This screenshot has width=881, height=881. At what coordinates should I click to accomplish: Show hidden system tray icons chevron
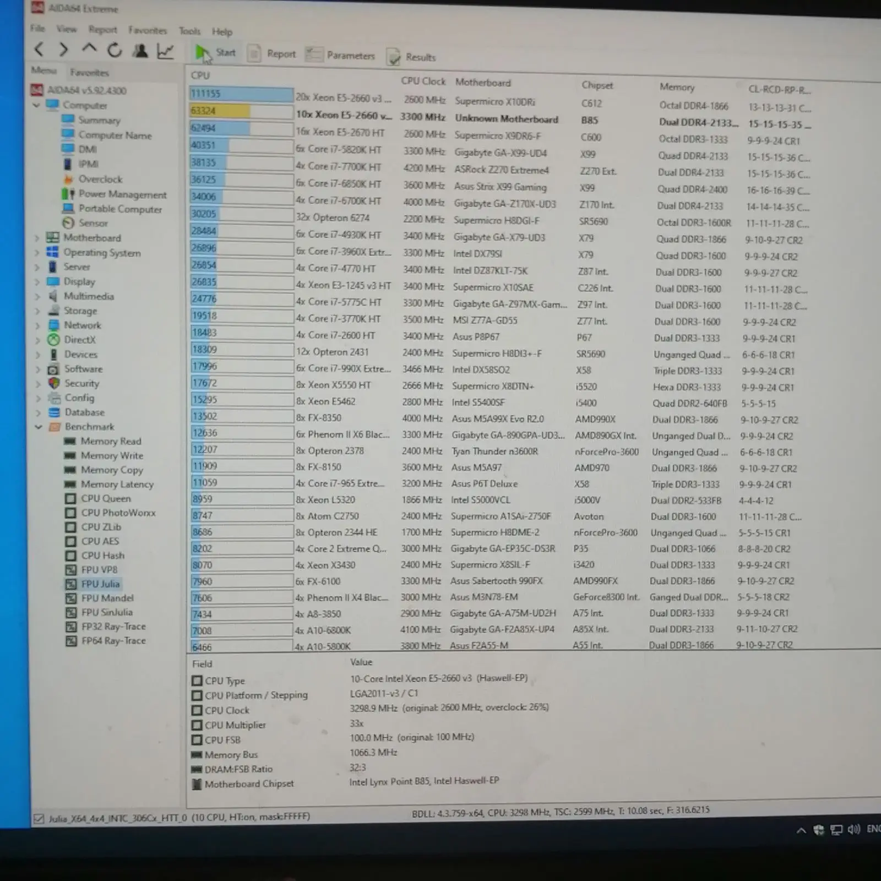[x=801, y=830]
